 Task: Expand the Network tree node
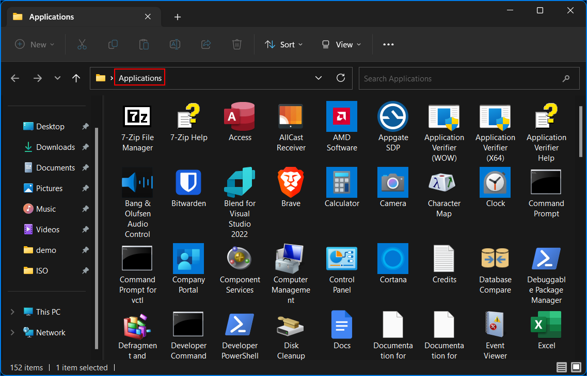tap(13, 332)
